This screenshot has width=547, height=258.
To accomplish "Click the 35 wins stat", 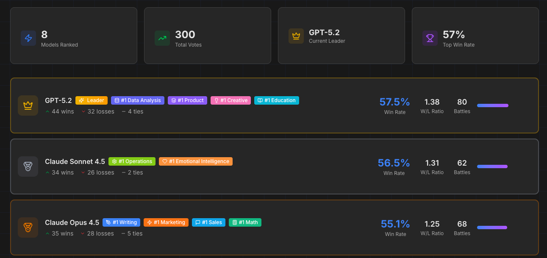I will (x=59, y=233).
